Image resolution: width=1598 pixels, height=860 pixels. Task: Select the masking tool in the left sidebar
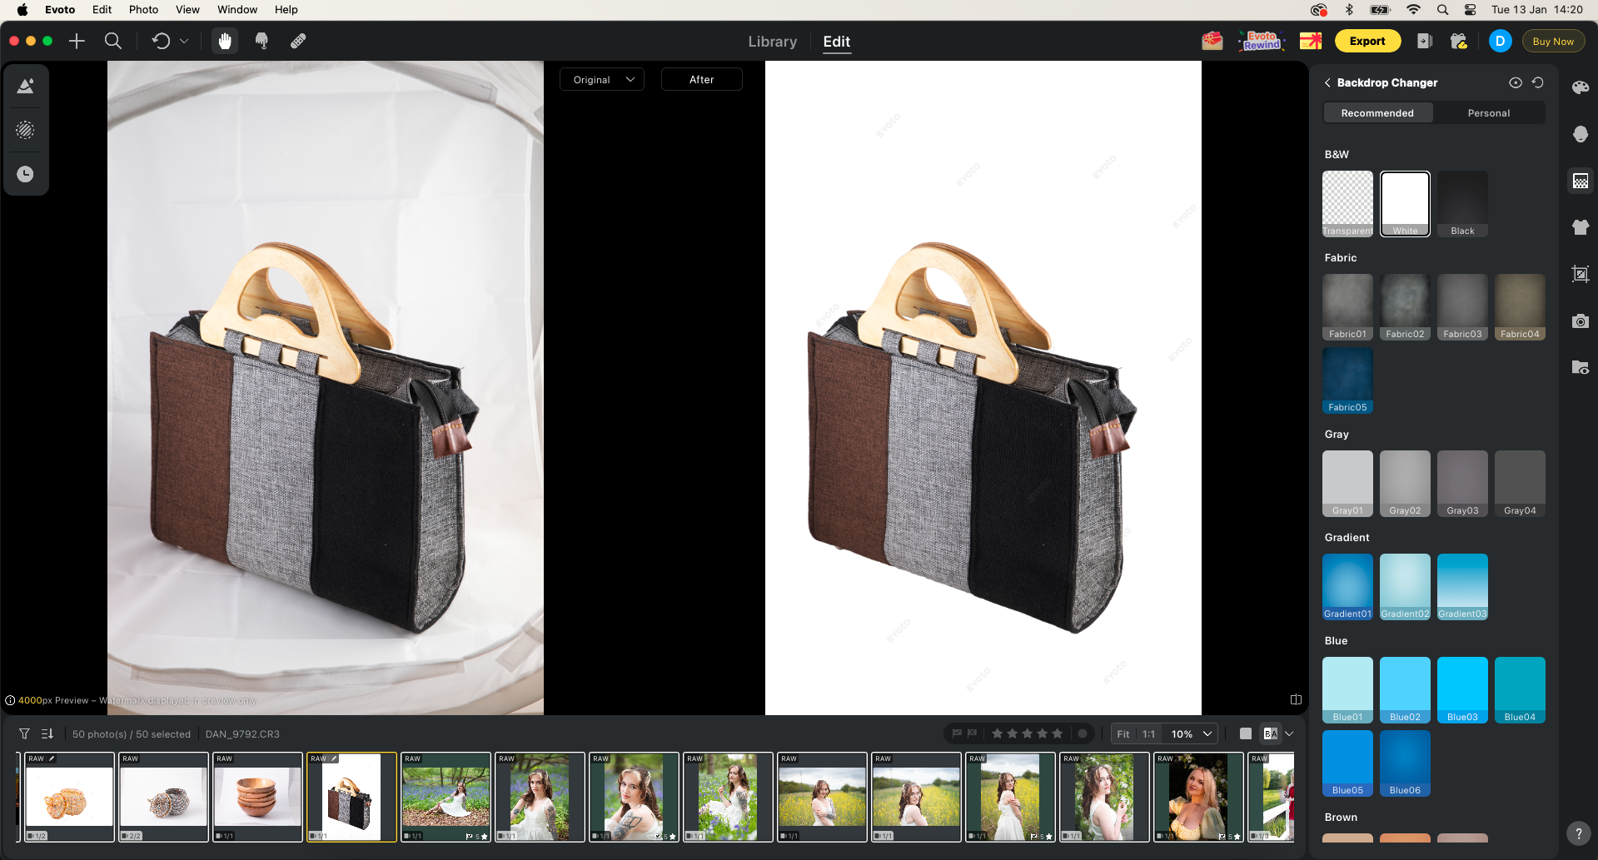26,130
